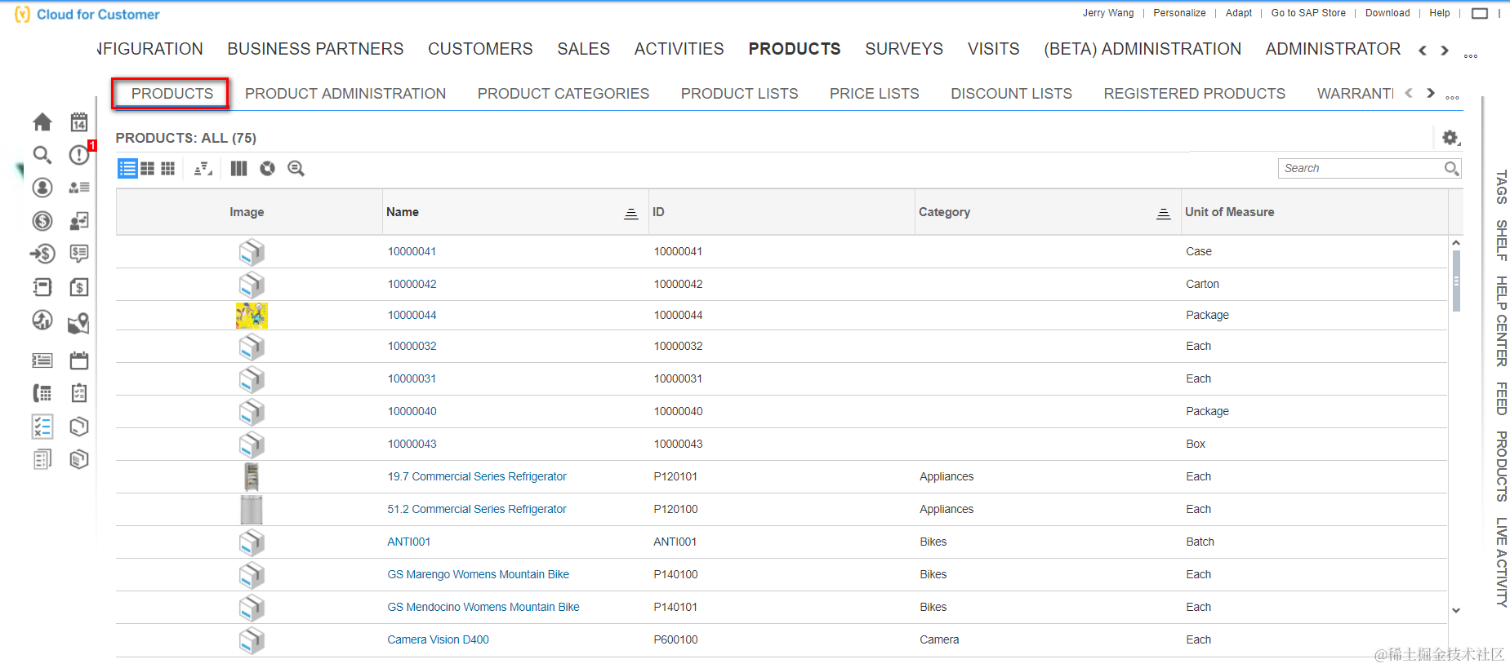Viewport: 1510px width, 668px height.
Task: Go to REGISTERED PRODUCTS sub-tab
Action: coord(1195,94)
